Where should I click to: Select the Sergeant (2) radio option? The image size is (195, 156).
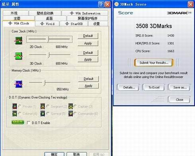(x=48, y=106)
